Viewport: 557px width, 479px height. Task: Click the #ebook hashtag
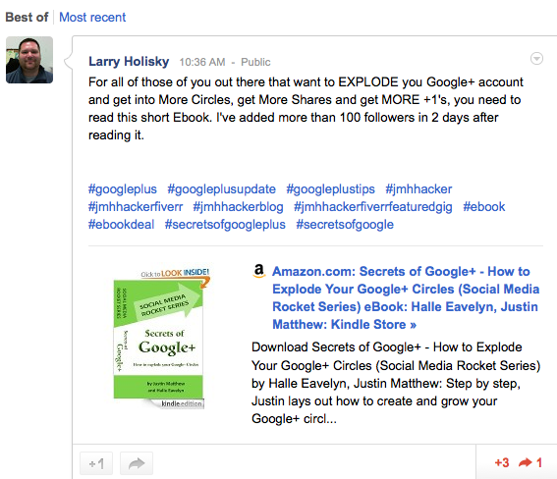(x=484, y=207)
